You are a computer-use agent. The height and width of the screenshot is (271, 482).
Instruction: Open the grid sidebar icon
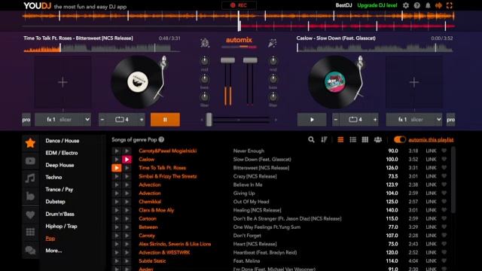[x=30, y=232]
